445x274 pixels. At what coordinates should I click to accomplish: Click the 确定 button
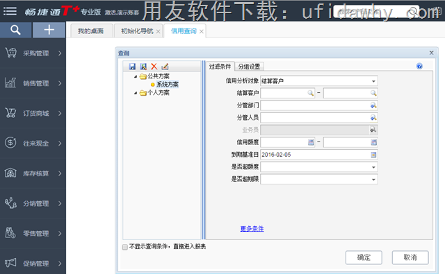pos(364,257)
